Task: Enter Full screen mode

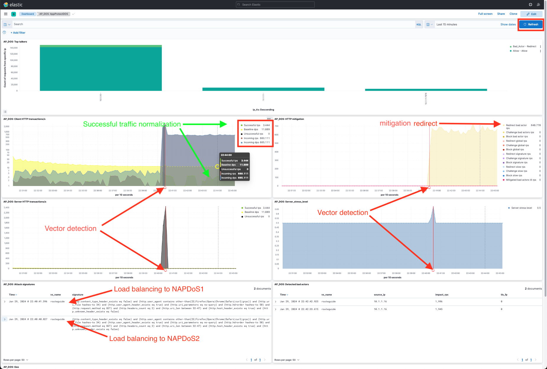Action: coord(485,14)
